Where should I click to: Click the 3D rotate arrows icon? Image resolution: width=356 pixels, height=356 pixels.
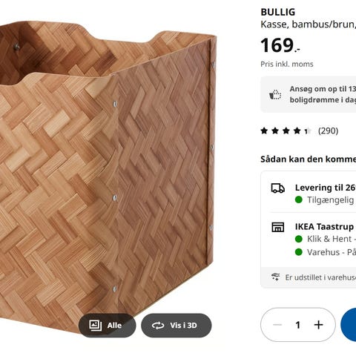coord(158,326)
